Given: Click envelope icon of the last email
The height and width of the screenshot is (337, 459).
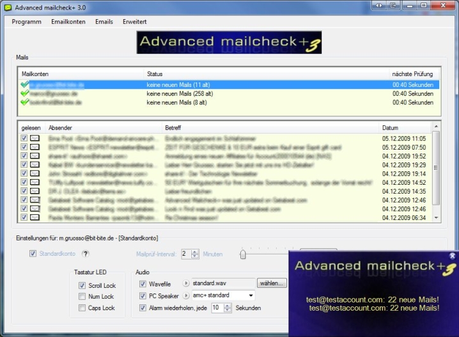Looking at the screenshot, I should [35, 217].
